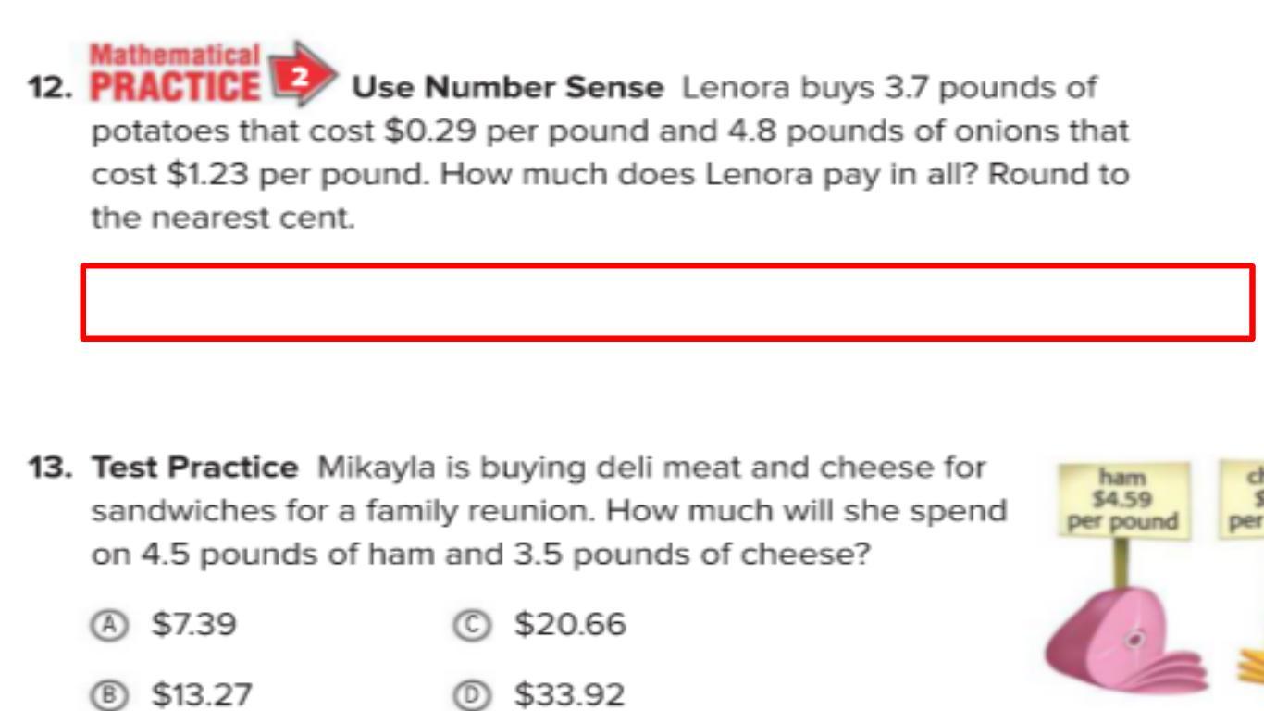The image size is (1264, 711).
Task: Choose the circled C answer bubble
Action: click(x=471, y=625)
